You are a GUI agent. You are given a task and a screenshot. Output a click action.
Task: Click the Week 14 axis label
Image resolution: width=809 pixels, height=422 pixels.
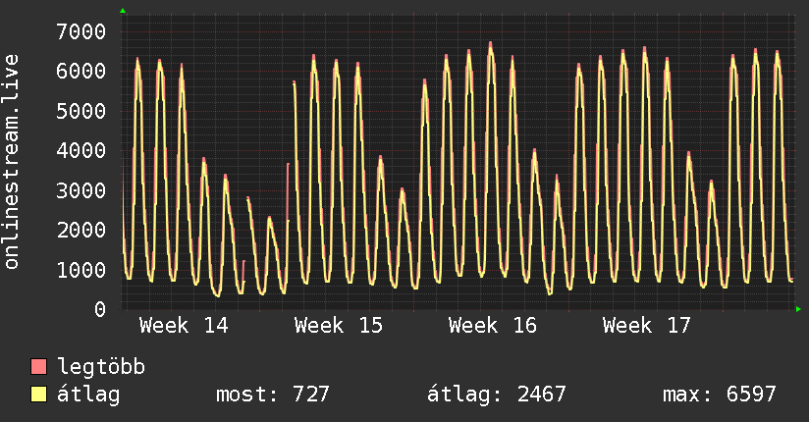[x=184, y=326]
